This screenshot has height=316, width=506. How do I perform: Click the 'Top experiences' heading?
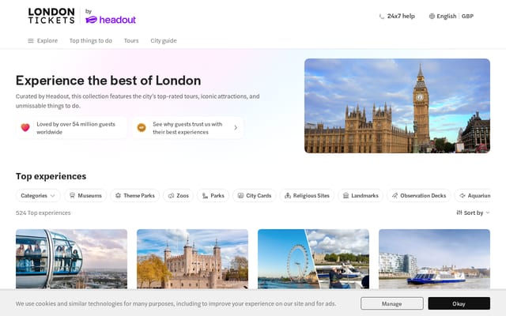(x=51, y=176)
